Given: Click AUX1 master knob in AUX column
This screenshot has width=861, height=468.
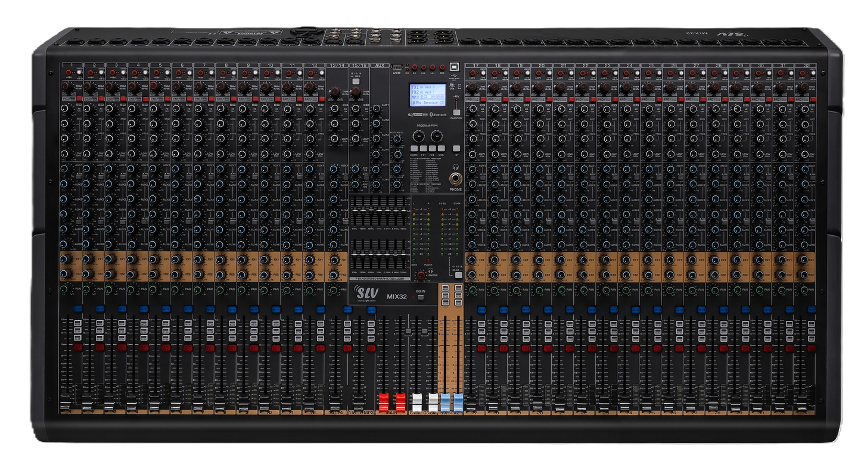Looking at the screenshot, I should click(x=377, y=109).
